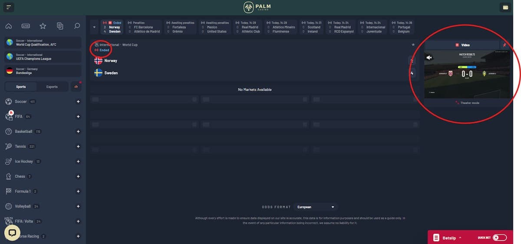The height and width of the screenshot is (244, 521).
Task: Open UEFA Champions League link
Action: point(43,57)
